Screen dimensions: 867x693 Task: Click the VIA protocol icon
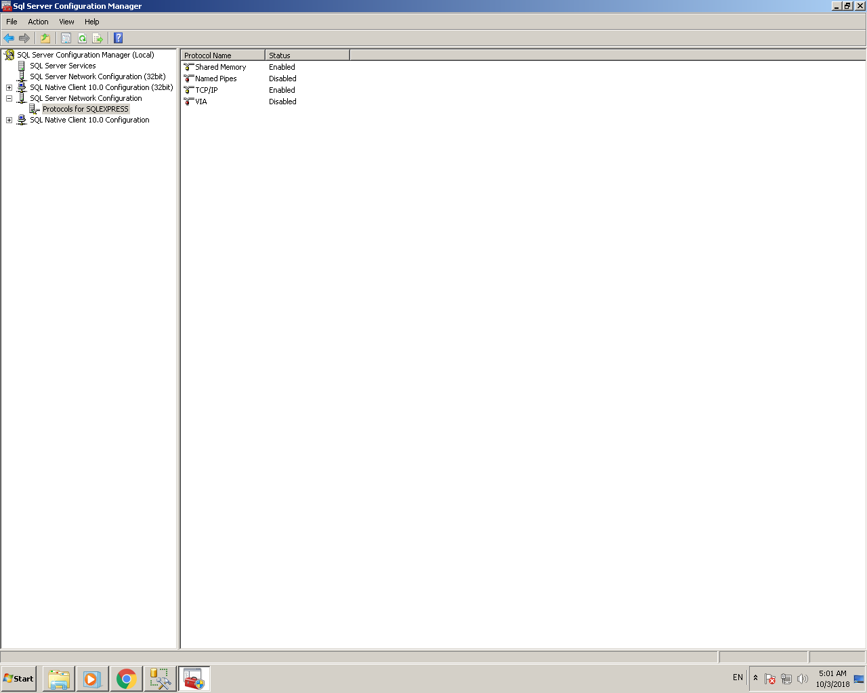pyautogui.click(x=189, y=102)
